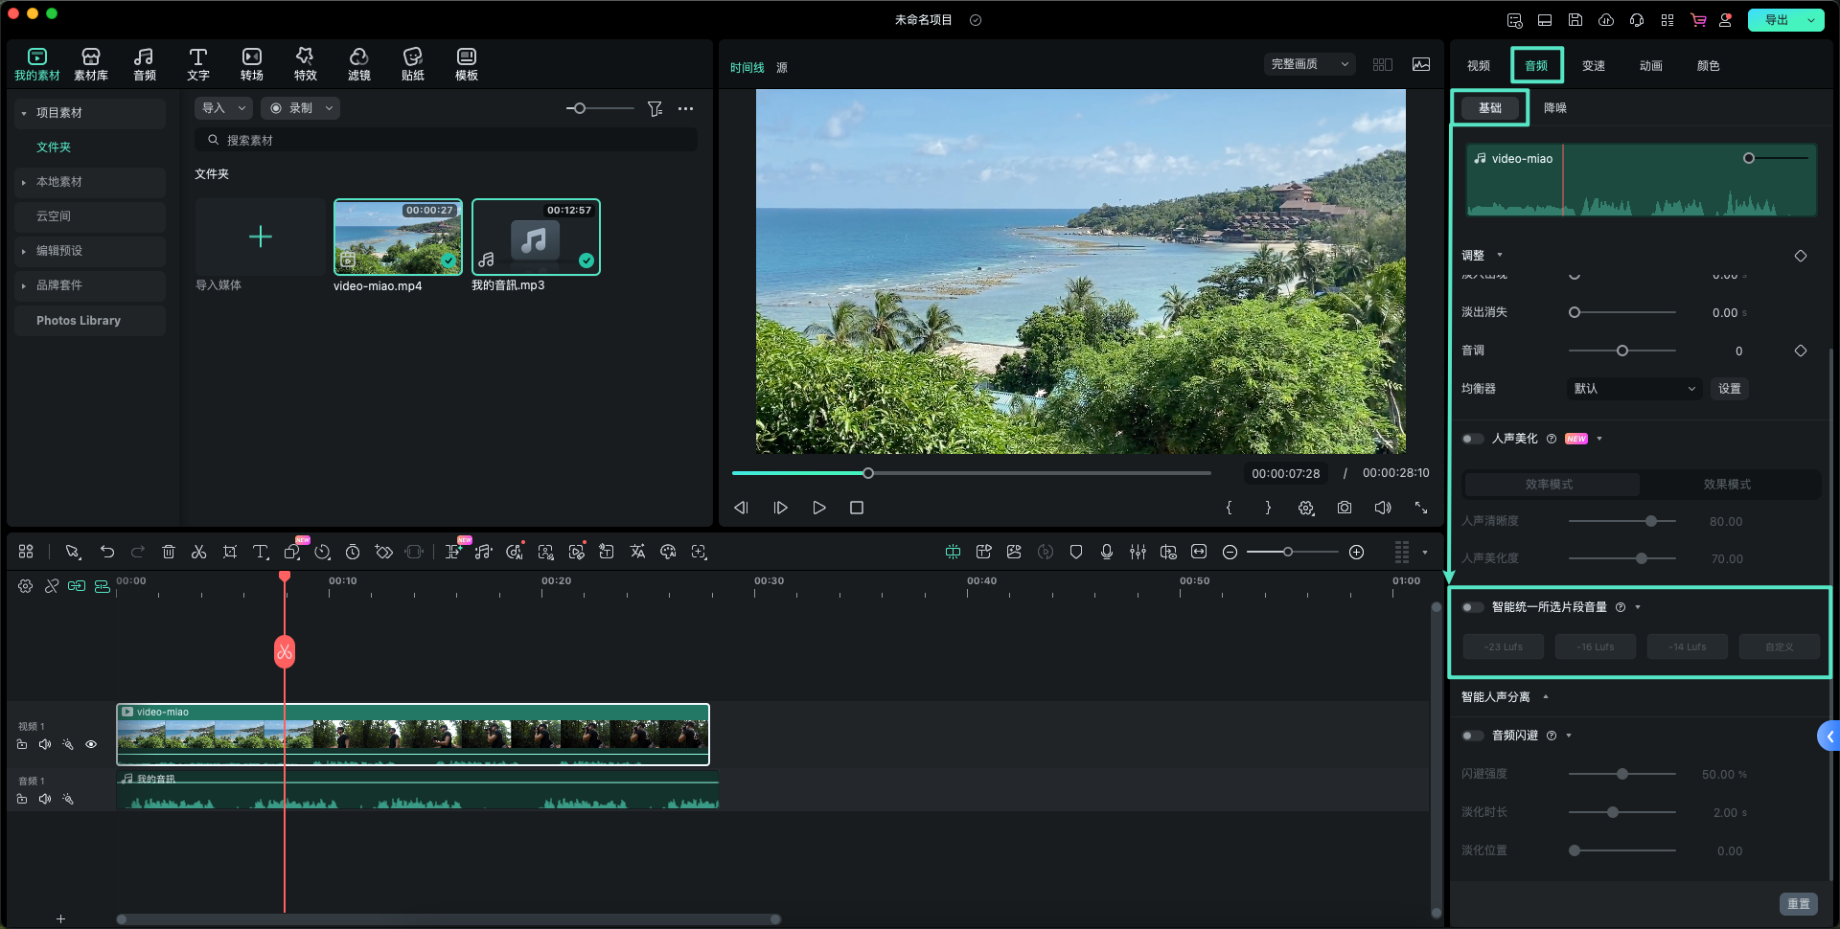The height and width of the screenshot is (929, 1840).
Task: Expand the 本地素材 tree item
Action: tap(24, 182)
